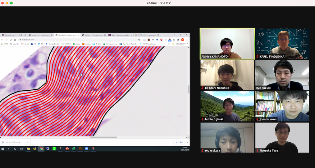Open the calender bookmark
This screenshot has height=168, width=315.
(x=15, y=44)
